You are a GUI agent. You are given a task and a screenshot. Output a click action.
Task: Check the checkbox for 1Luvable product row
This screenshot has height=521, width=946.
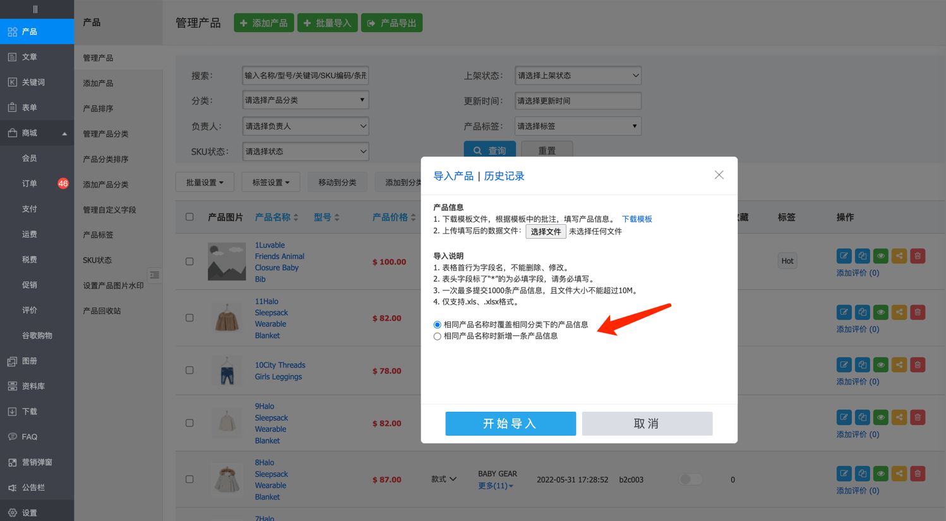(189, 261)
